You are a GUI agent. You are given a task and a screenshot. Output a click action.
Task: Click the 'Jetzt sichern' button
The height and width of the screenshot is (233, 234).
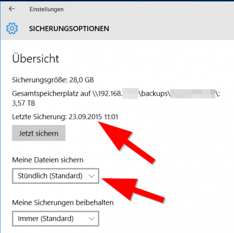[39, 133]
